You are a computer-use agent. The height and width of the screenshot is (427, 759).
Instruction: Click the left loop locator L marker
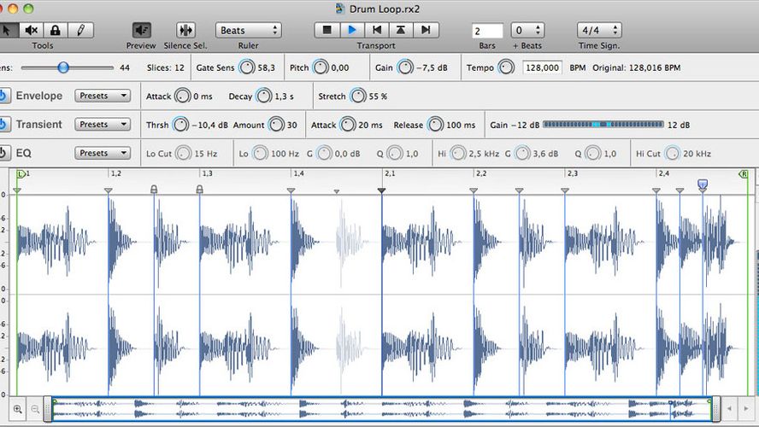click(21, 173)
